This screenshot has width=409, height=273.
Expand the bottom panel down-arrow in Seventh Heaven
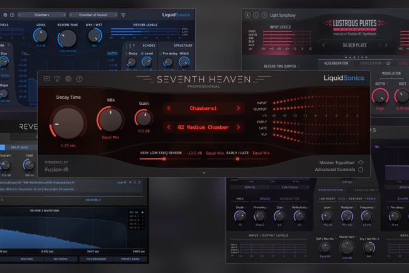(x=204, y=173)
